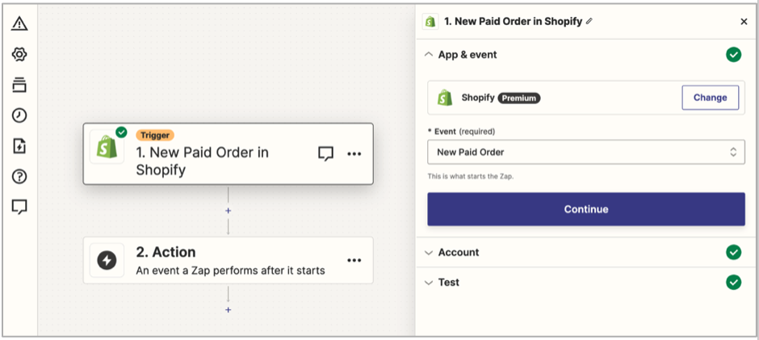Viewport: 759px width, 340px height.
Task: Click the Account section green checkmark
Action: click(x=733, y=252)
